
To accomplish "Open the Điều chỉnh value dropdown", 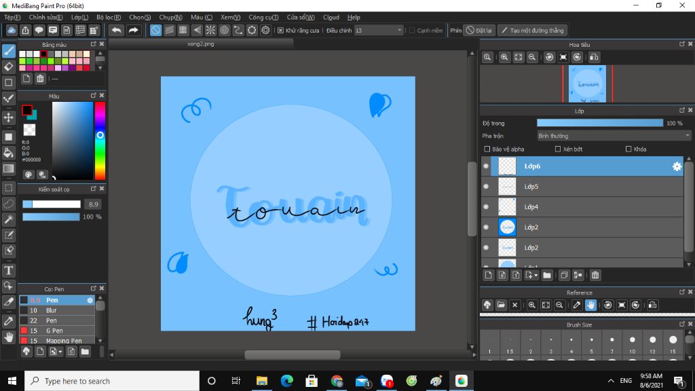I will click(379, 30).
